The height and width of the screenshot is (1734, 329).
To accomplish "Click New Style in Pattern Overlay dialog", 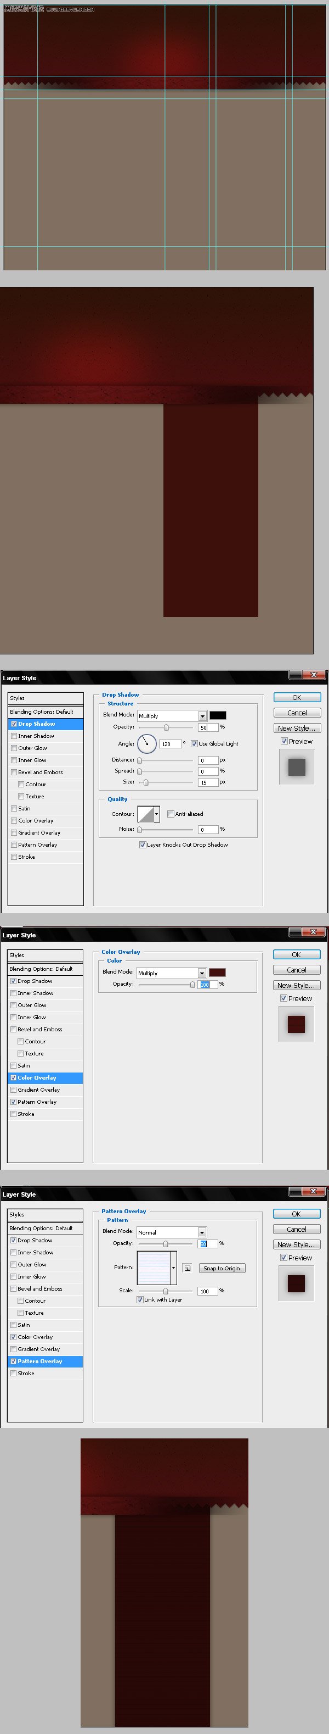I will tap(296, 1244).
